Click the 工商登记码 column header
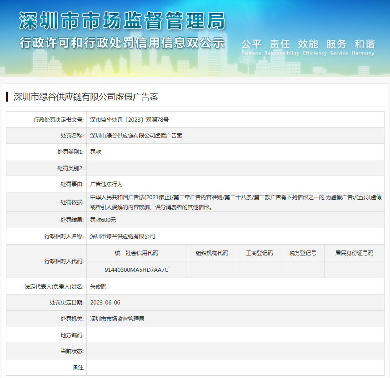 click(x=259, y=253)
